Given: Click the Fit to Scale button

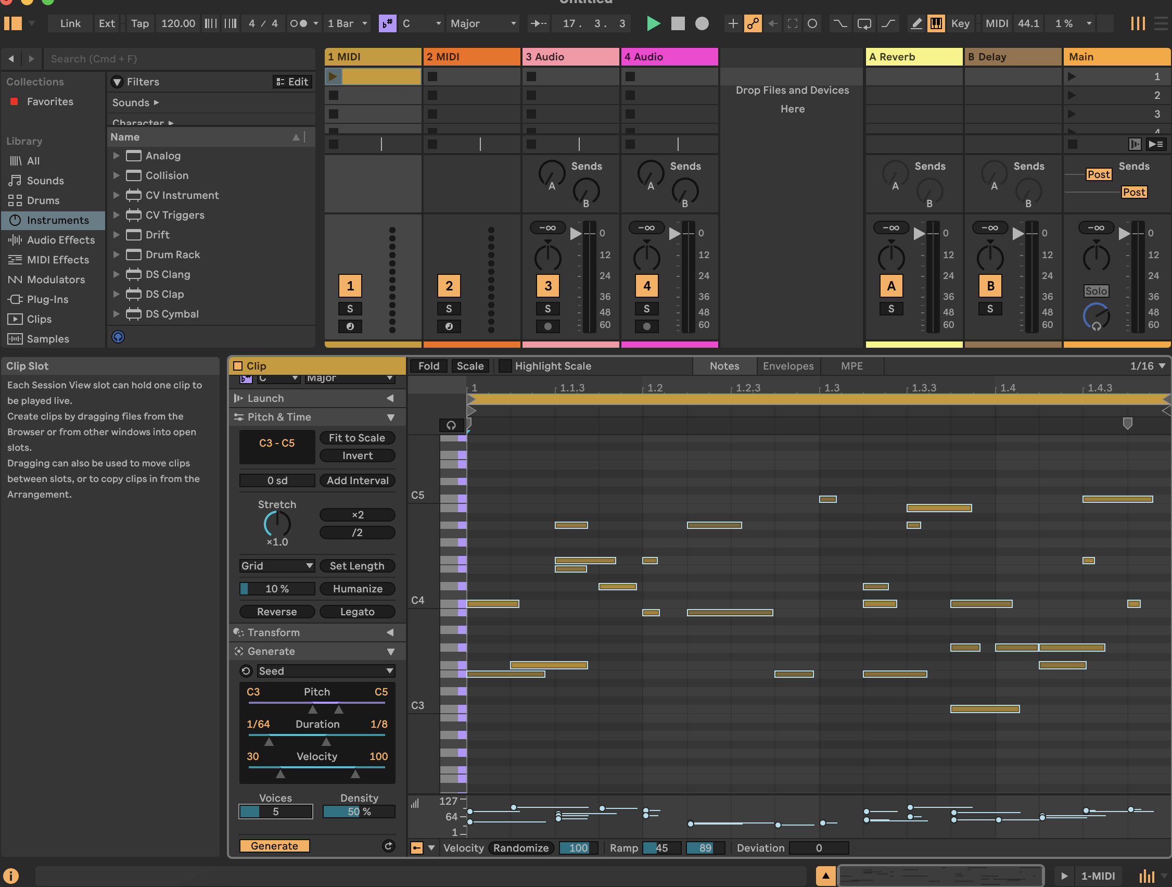Looking at the screenshot, I should point(357,438).
